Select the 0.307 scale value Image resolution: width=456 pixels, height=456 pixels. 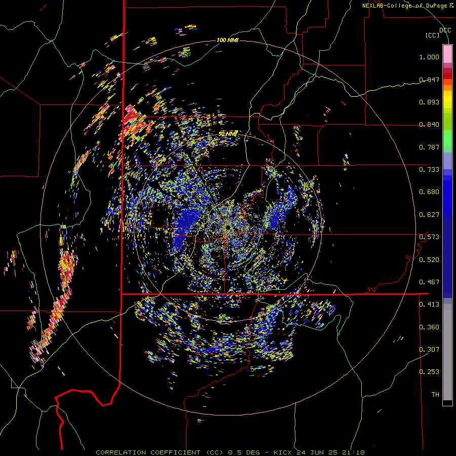tap(429, 350)
